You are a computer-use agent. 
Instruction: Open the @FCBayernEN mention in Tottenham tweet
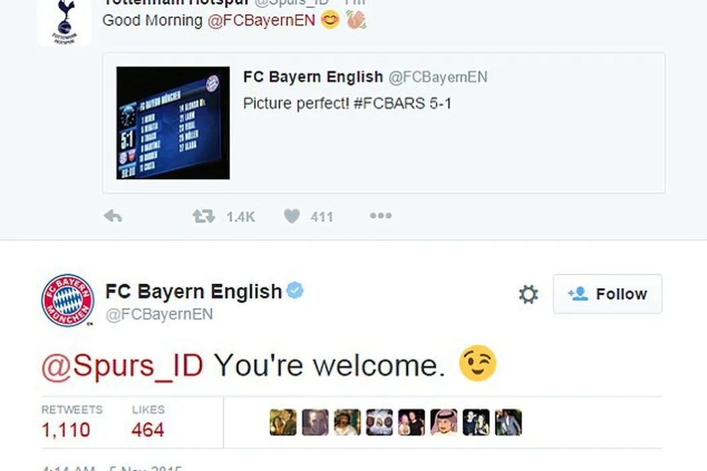coord(261,20)
